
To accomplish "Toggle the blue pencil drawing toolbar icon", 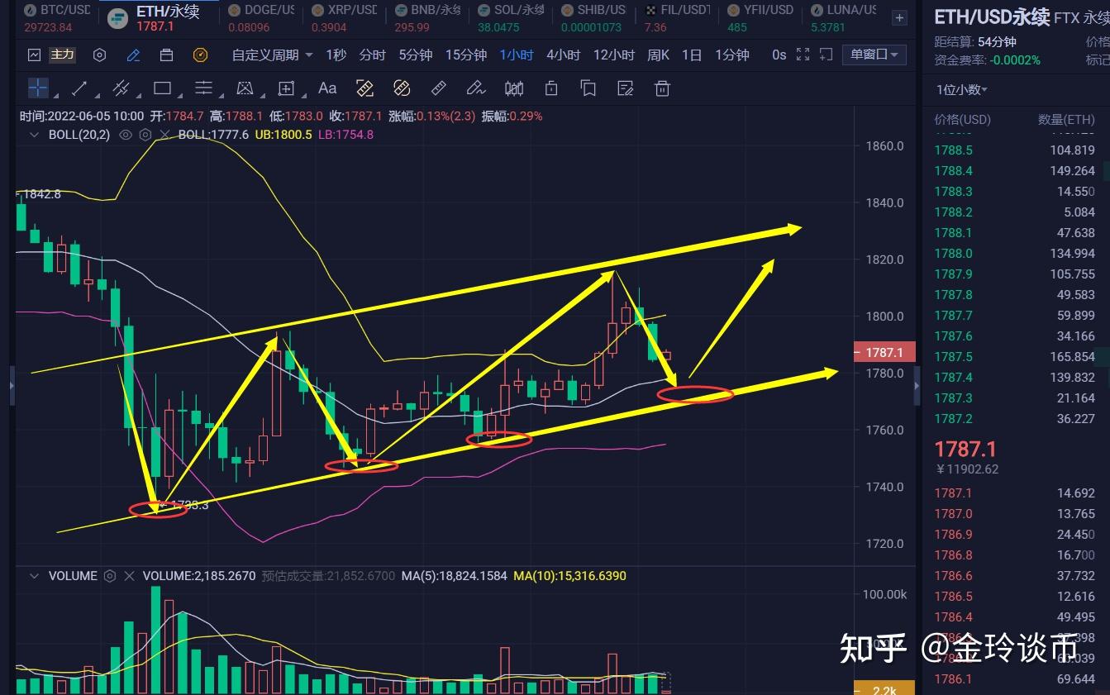I will [133, 55].
